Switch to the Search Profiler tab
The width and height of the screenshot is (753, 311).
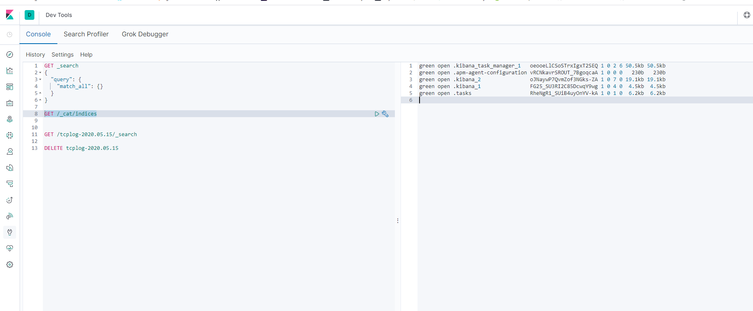pyautogui.click(x=86, y=34)
